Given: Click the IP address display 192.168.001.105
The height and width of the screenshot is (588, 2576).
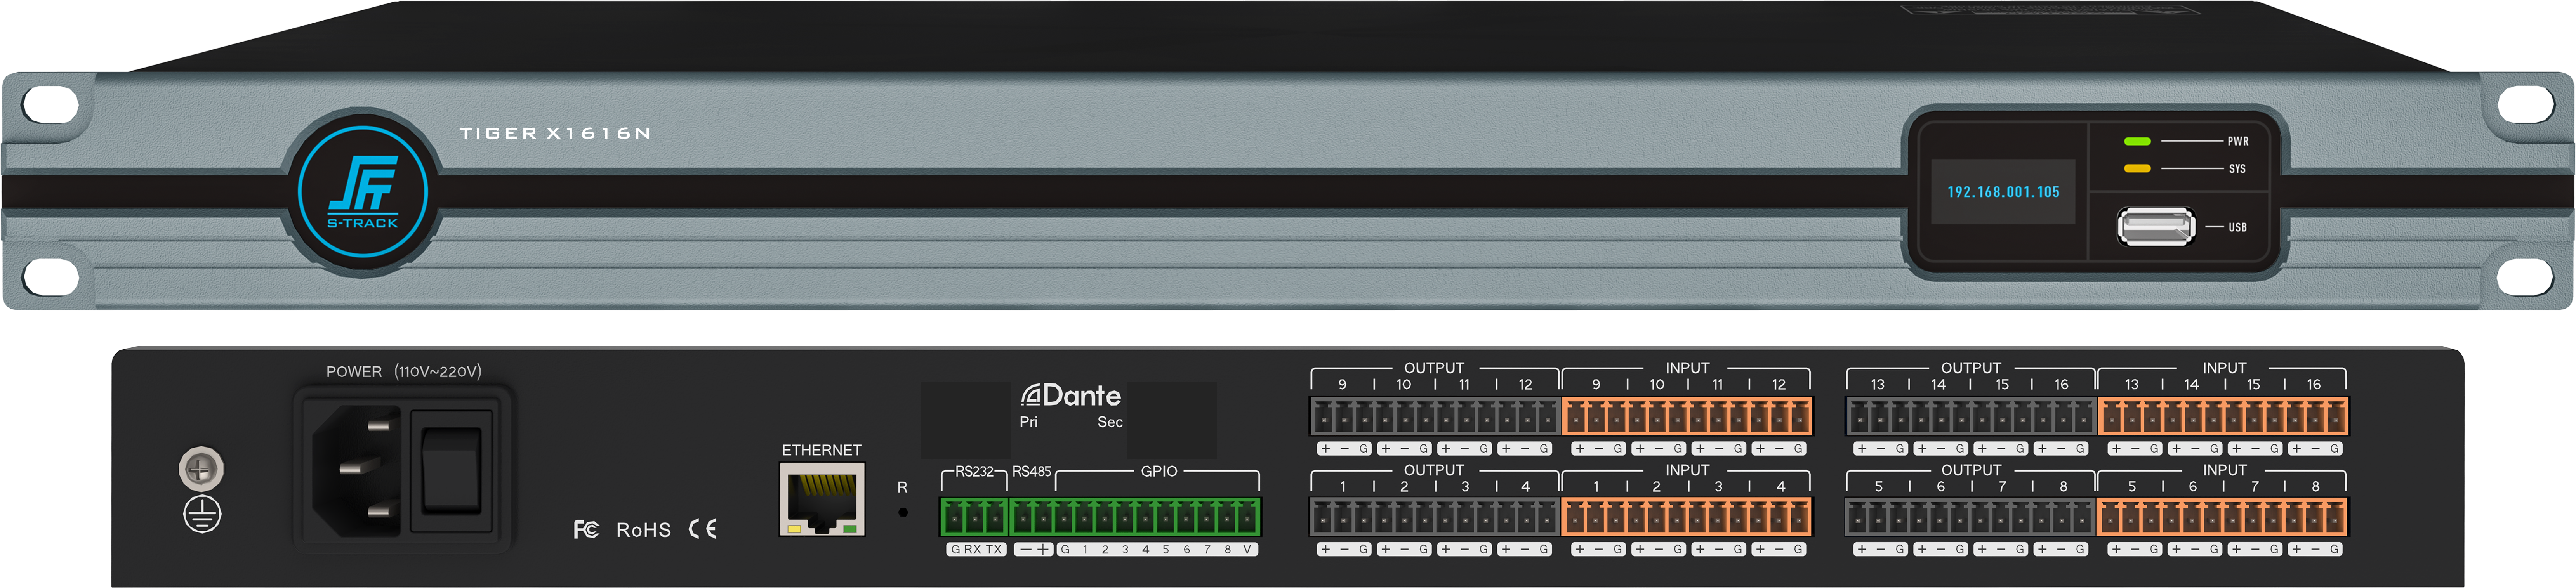Looking at the screenshot, I should pos(2003,192).
